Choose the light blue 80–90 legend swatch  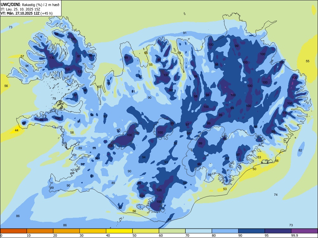pos(225,231)
